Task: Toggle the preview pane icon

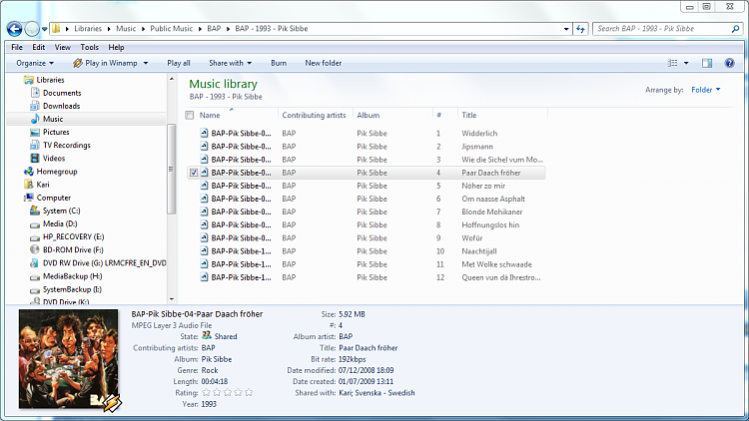Action: point(707,63)
